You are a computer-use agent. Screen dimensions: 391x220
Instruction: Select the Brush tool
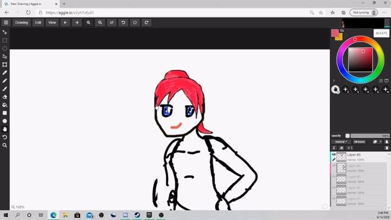(5, 89)
